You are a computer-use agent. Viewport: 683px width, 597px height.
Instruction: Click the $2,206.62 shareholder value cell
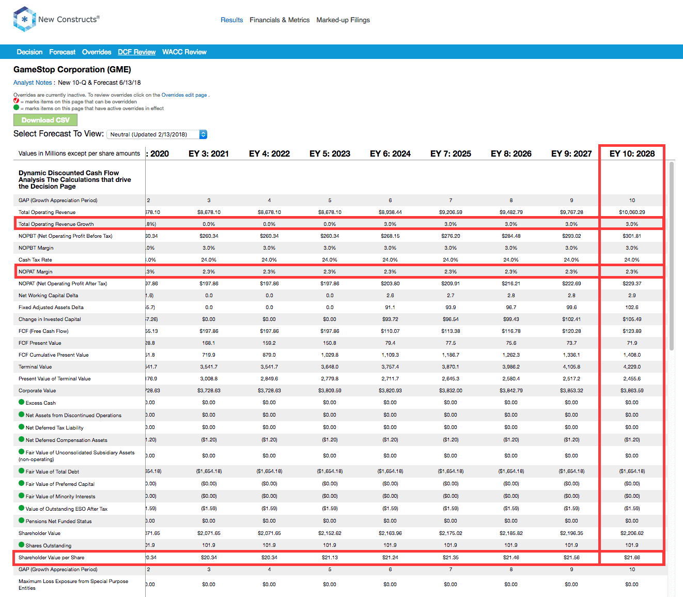pyautogui.click(x=632, y=533)
